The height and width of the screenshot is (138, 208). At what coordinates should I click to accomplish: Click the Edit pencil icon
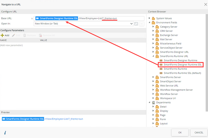(x=14, y=35)
